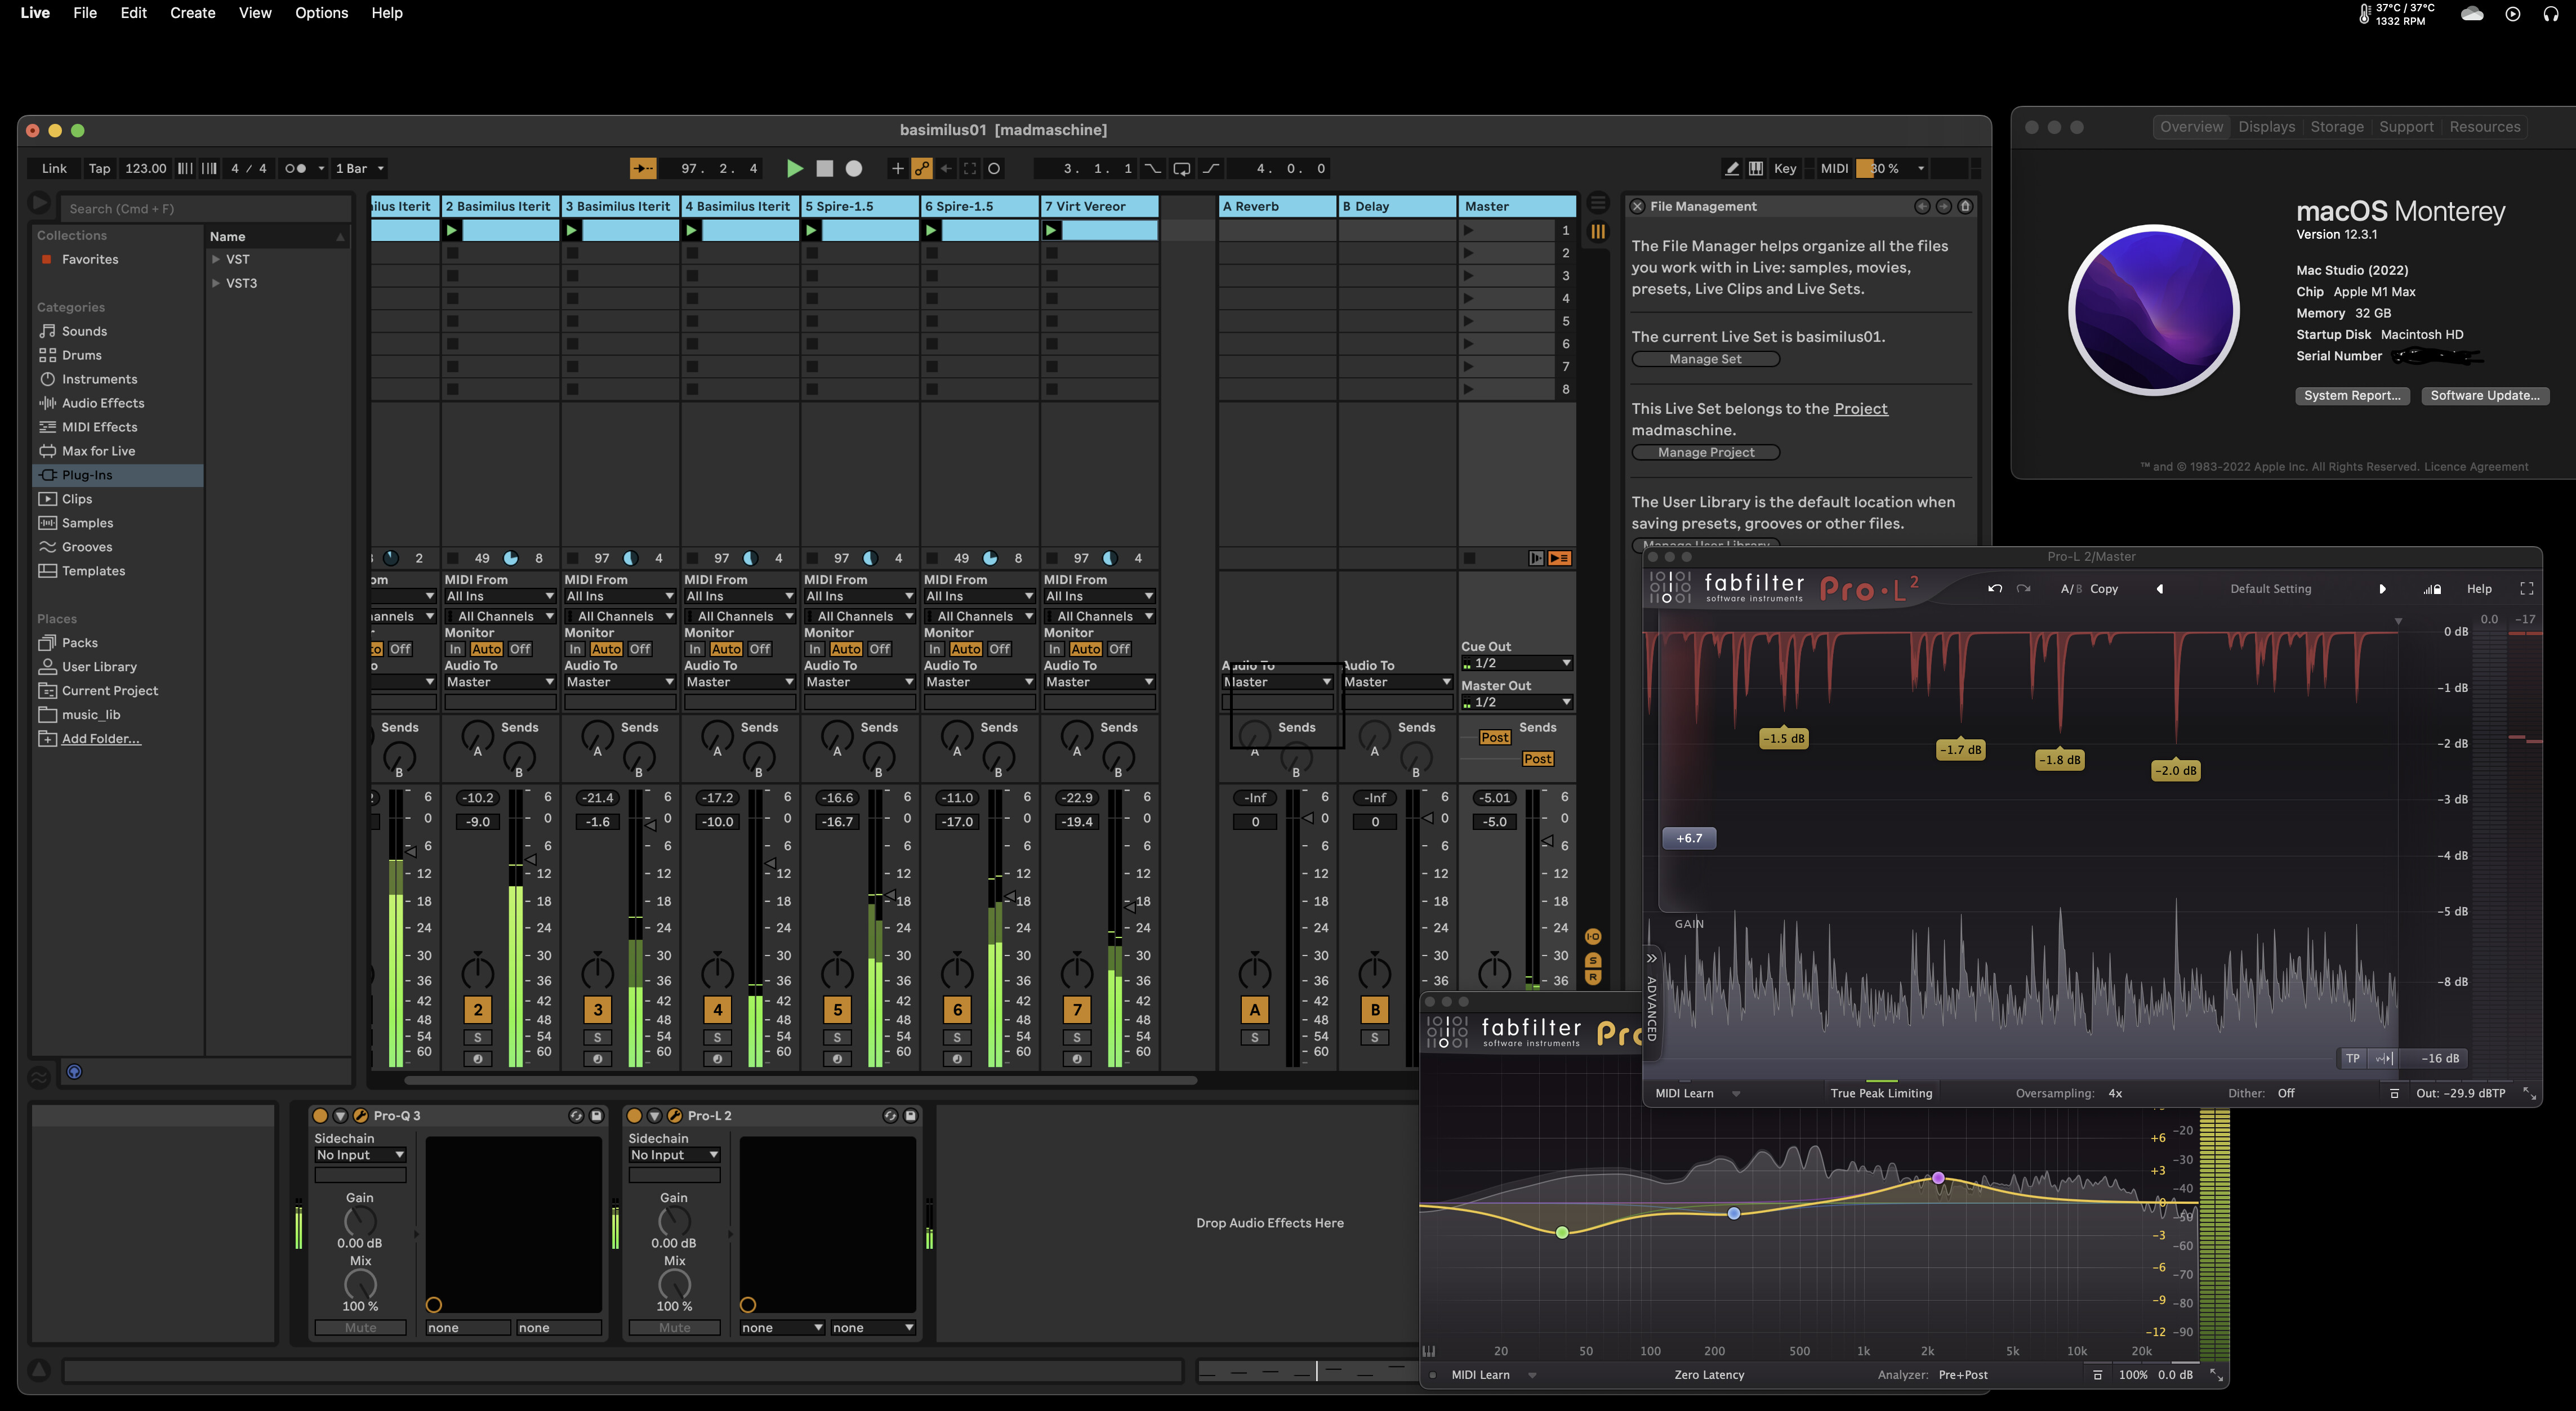
Task: Close the File Management panel
Action: click(x=1637, y=206)
